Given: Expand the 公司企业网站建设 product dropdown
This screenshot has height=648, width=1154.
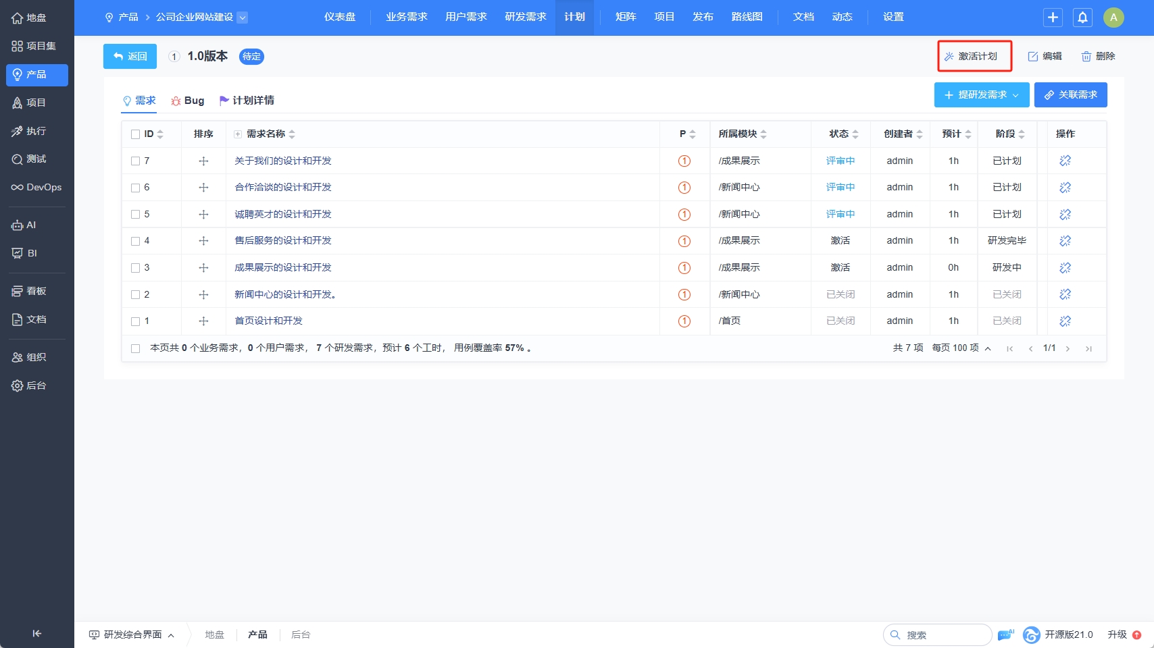Looking at the screenshot, I should point(243,18).
